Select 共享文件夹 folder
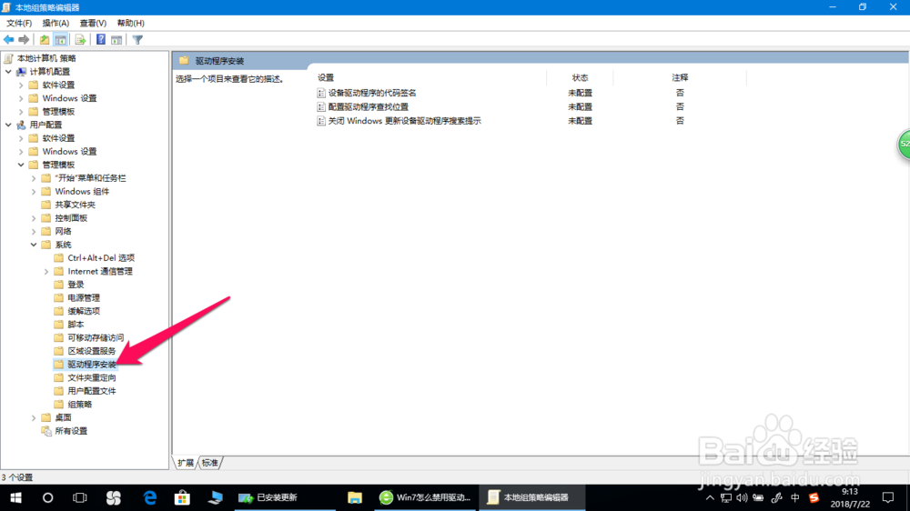The width and height of the screenshot is (910, 511). (75, 205)
